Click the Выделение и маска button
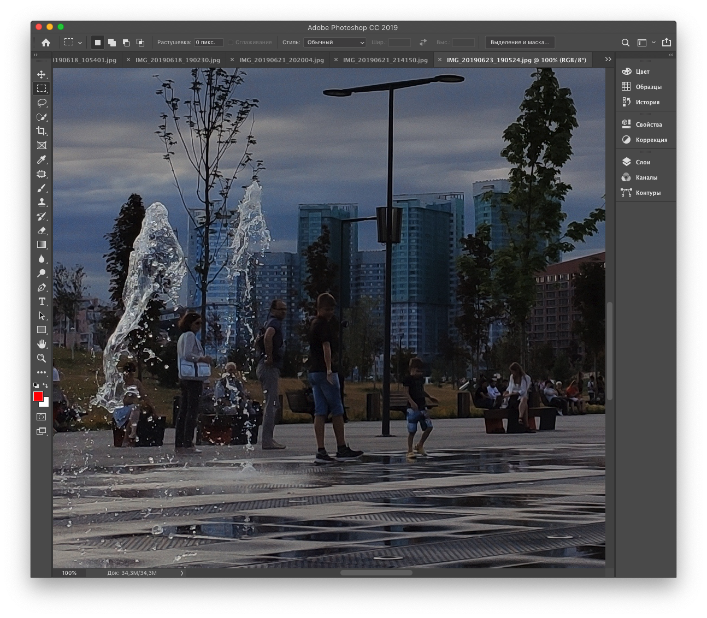707x618 pixels. 520,43
